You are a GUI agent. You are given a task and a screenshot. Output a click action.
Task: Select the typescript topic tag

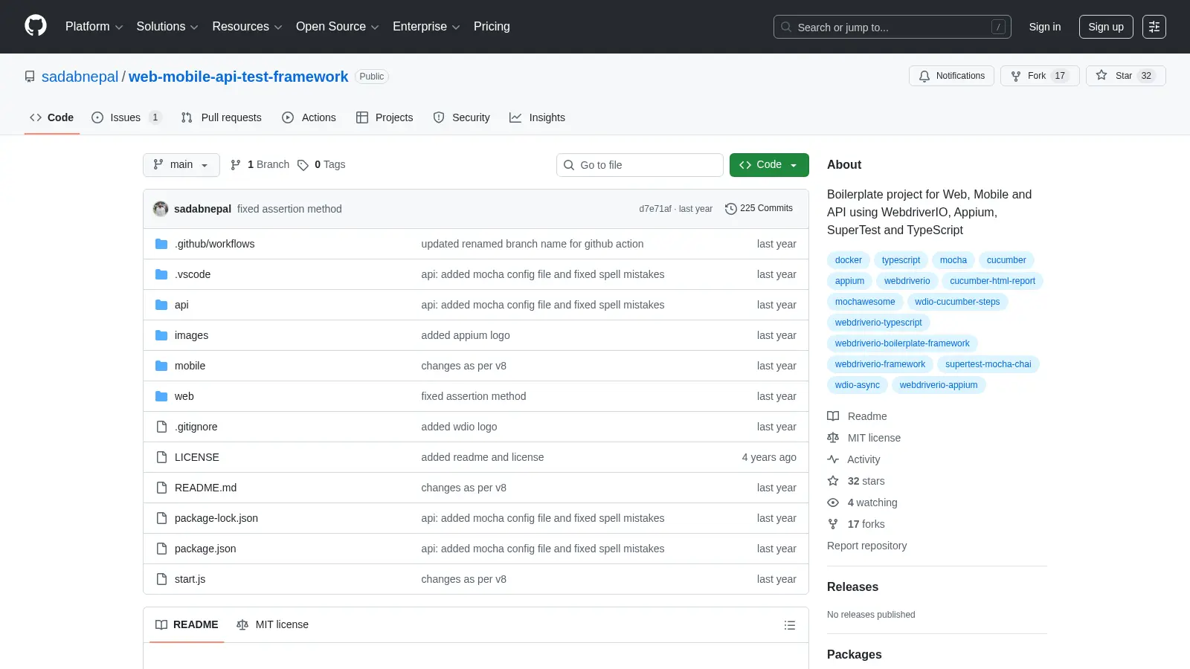tap(901, 260)
